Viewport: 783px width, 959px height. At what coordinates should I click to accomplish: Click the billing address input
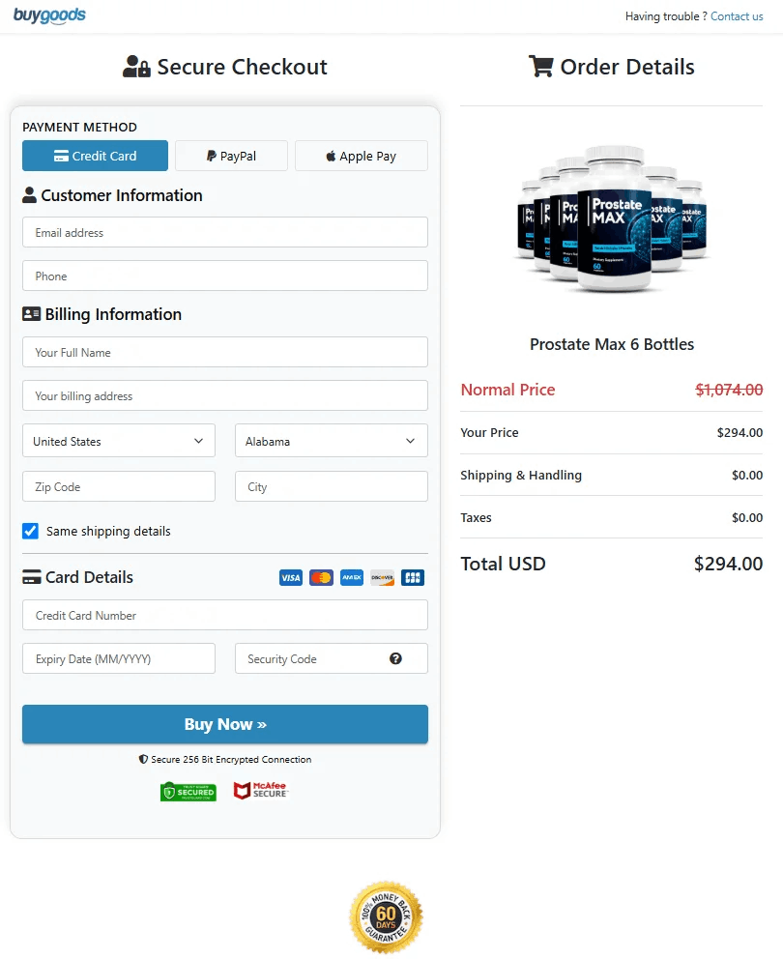[225, 395]
